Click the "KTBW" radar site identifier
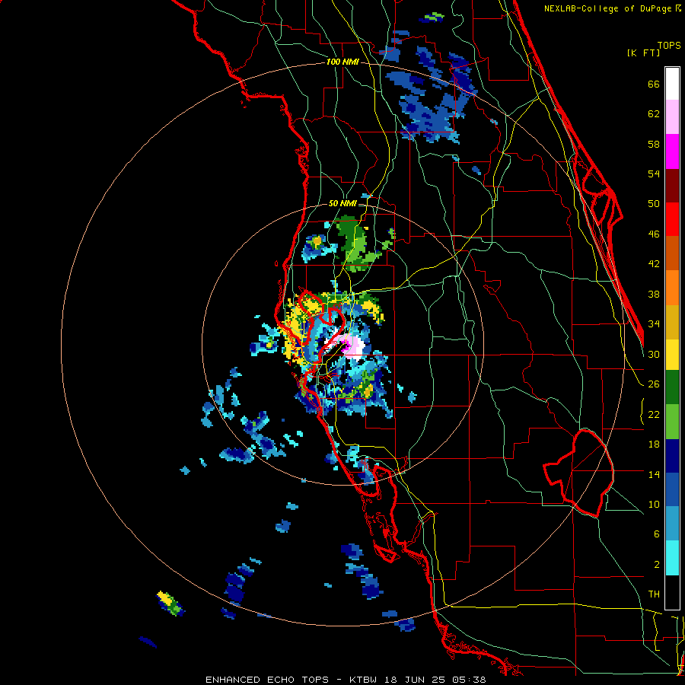Screen dimensions: 685x685 coord(364,680)
